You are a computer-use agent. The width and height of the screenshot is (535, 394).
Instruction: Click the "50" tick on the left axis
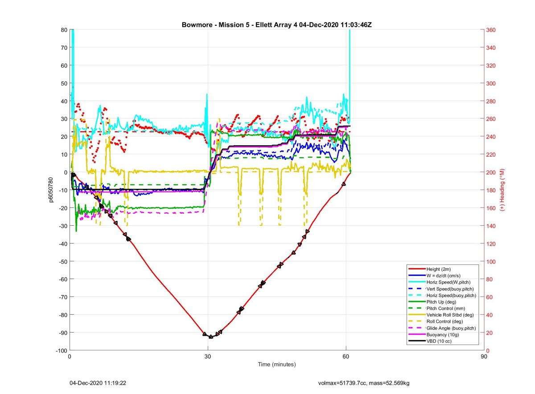click(64, 83)
